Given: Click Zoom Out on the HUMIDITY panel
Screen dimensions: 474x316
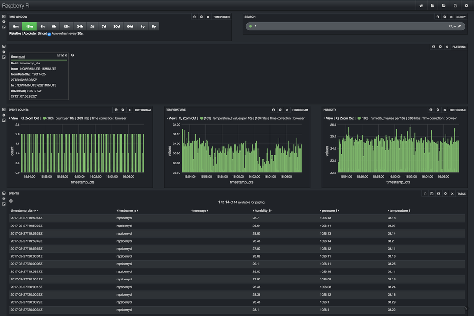Looking at the screenshot, I should pyautogui.click(x=345, y=118).
